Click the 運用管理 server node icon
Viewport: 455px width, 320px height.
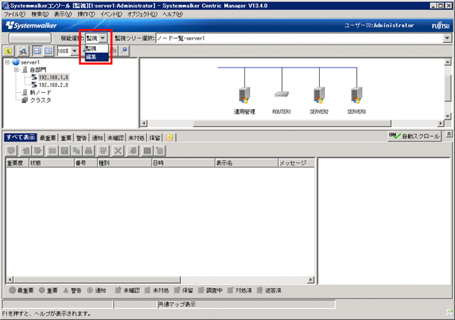point(244,95)
